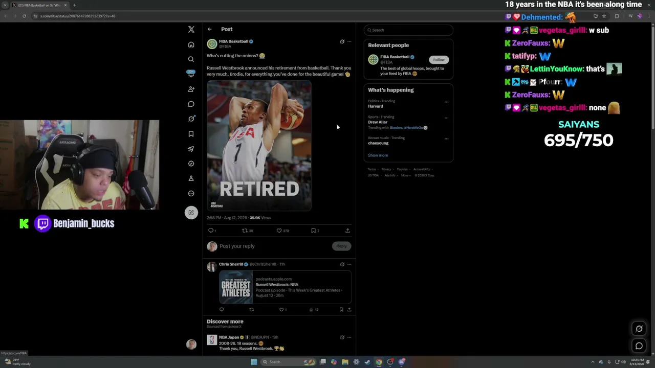Image resolution: width=655 pixels, height=368 pixels.
Task: Reload the browser page
Action: 24,16
